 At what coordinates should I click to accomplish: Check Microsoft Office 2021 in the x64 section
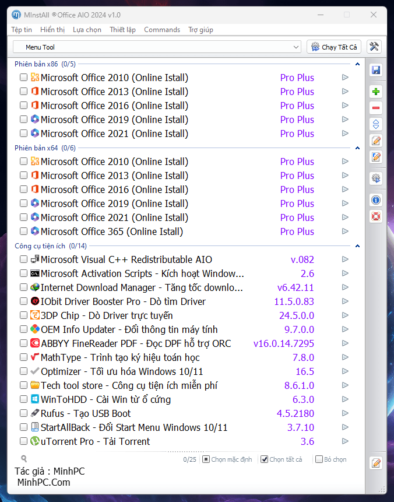[x=23, y=217]
